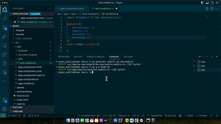Collapse the src folder

coord(32,42)
